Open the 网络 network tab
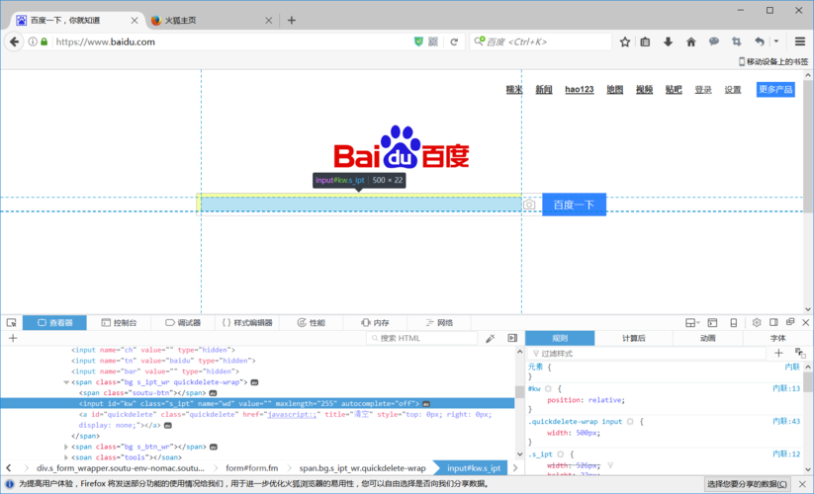 pyautogui.click(x=439, y=322)
